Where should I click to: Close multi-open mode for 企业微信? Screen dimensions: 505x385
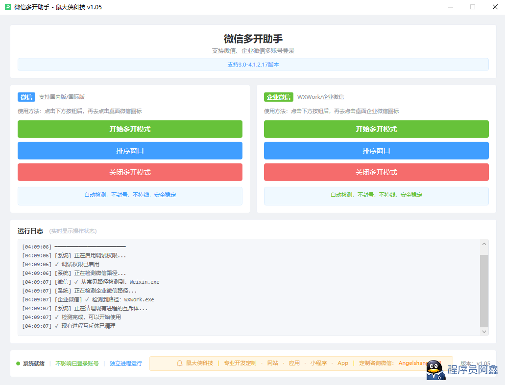376,172
